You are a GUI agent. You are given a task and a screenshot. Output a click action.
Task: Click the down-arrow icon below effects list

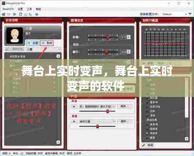[187, 139]
